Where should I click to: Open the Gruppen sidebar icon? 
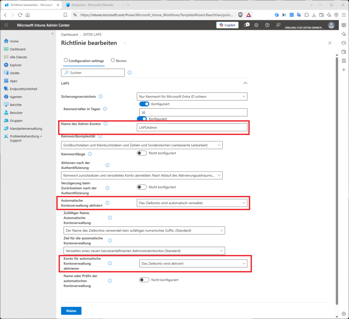coord(6,120)
